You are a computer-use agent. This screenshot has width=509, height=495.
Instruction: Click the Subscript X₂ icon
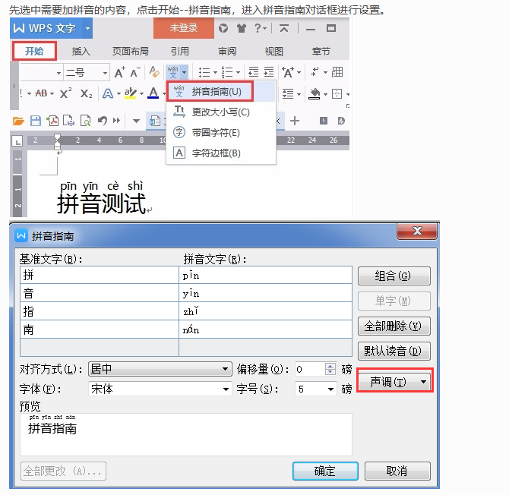point(86,93)
